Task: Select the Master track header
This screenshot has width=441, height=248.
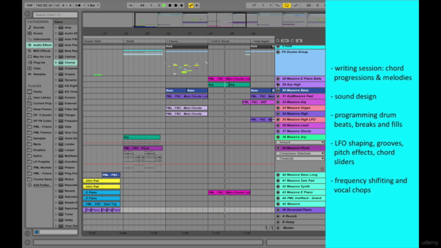Action: point(300,228)
